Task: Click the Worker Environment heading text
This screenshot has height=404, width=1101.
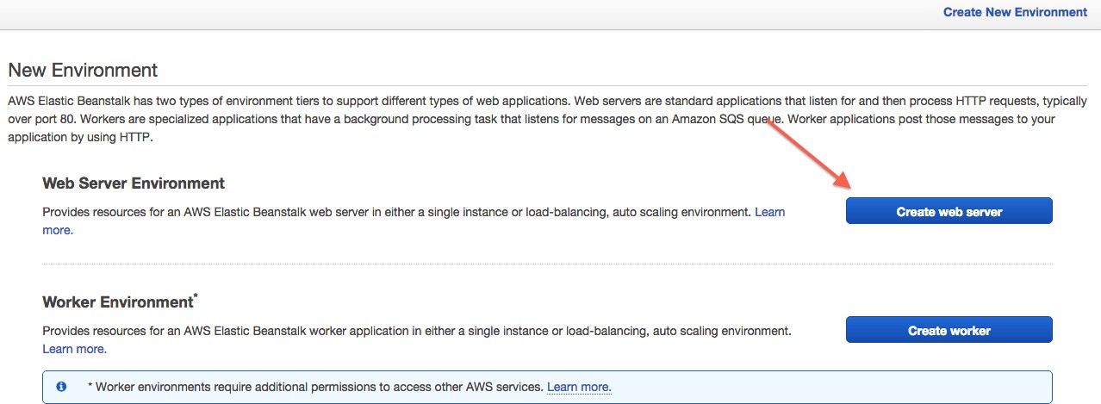Action: [x=117, y=302]
